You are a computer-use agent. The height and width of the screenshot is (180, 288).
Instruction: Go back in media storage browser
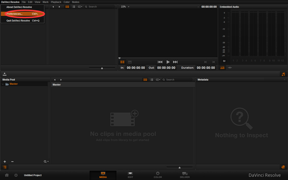tap(53, 7)
